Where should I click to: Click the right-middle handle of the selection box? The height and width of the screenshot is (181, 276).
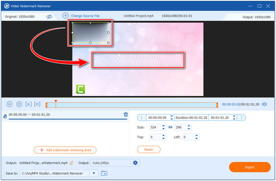[108, 33]
